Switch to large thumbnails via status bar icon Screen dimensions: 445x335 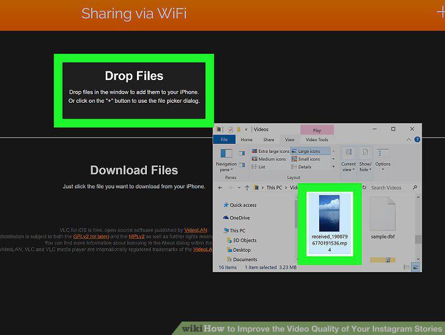coord(415,267)
